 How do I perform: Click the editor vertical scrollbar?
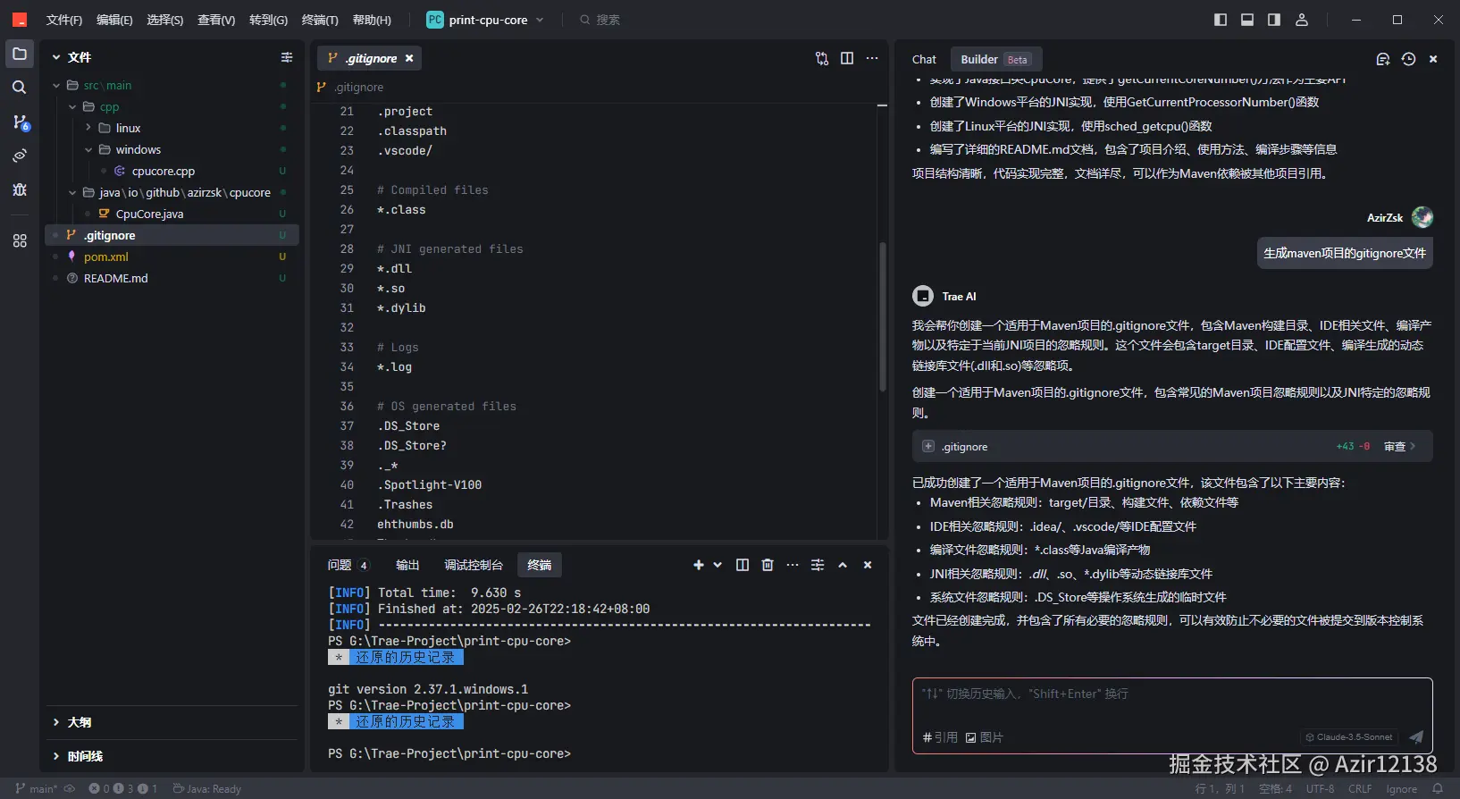click(883, 316)
